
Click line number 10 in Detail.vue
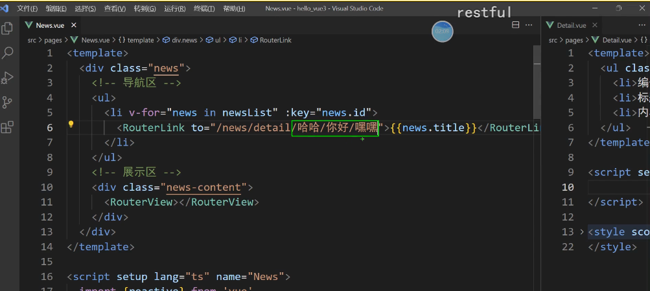568,187
